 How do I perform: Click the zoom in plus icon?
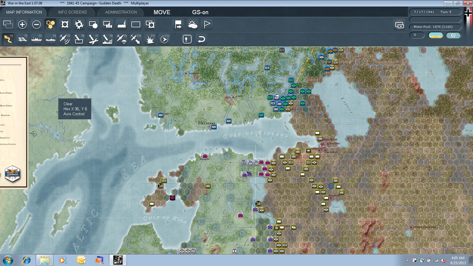coord(22,25)
